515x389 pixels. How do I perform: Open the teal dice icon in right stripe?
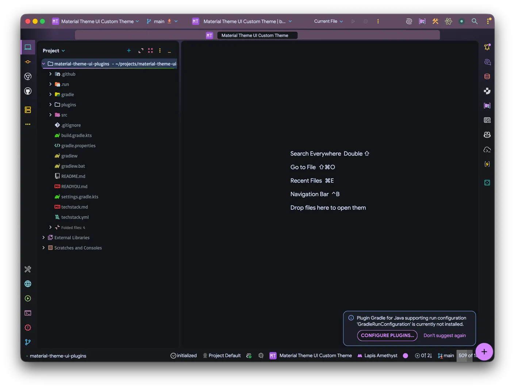[487, 183]
